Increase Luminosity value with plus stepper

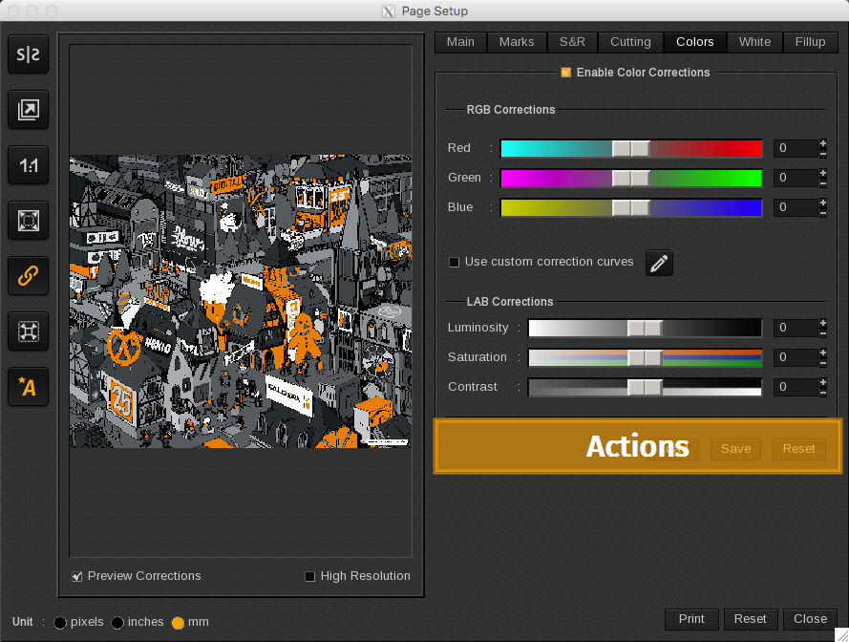point(823,323)
